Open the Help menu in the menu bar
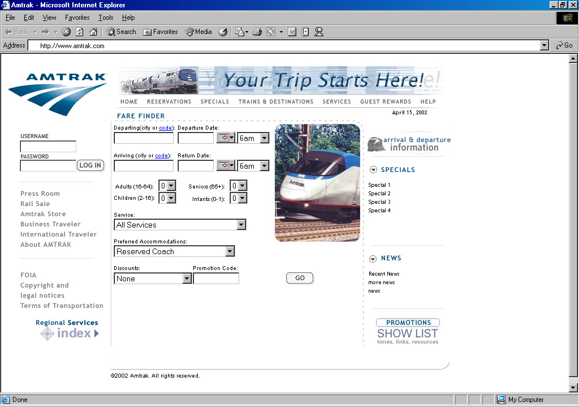This screenshot has height=407, width=579. tap(128, 18)
